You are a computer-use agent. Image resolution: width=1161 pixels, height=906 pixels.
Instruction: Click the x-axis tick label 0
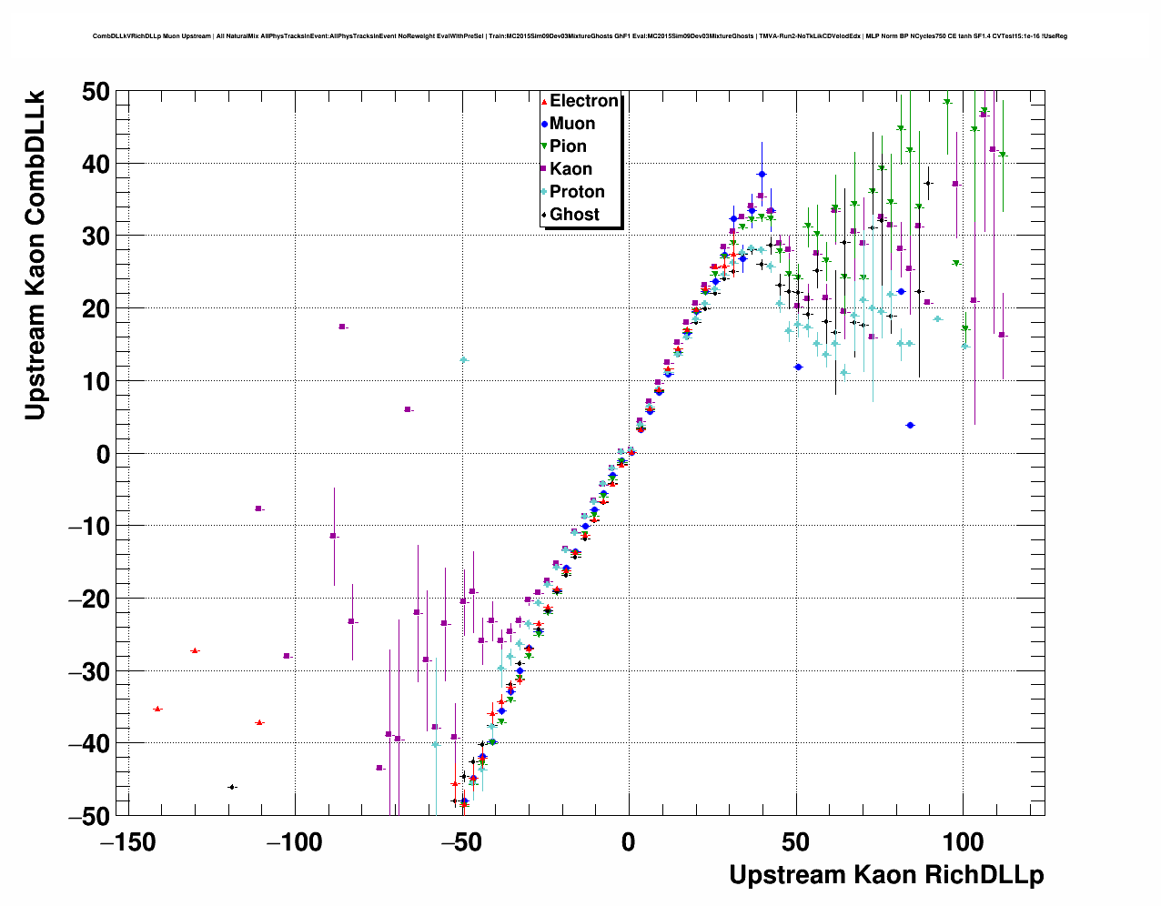629,842
